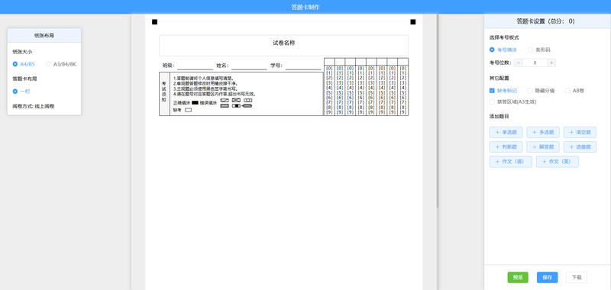Enable the 禁答区域(A3生效) checkbox
This screenshot has height=290, width=611.
tap(492, 102)
